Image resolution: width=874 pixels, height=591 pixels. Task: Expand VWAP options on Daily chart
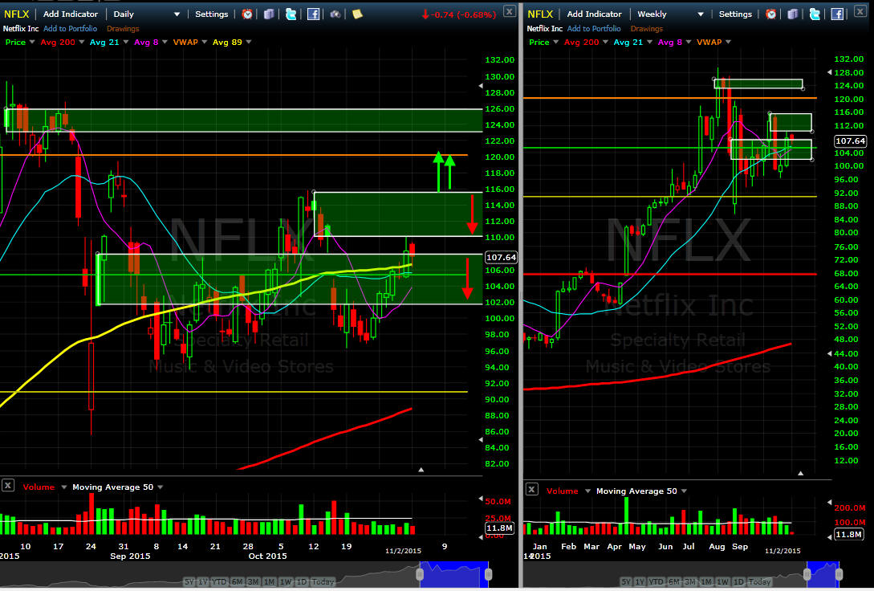(205, 43)
